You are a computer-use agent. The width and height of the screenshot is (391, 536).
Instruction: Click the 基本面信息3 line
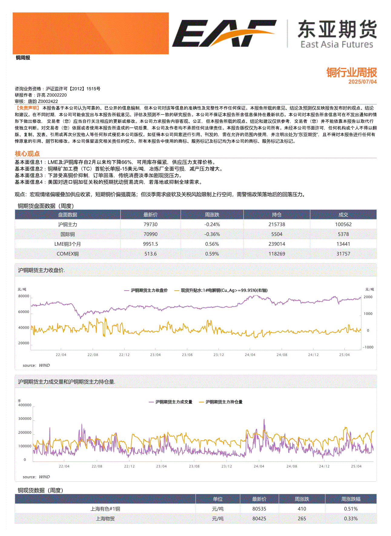tap(99, 175)
